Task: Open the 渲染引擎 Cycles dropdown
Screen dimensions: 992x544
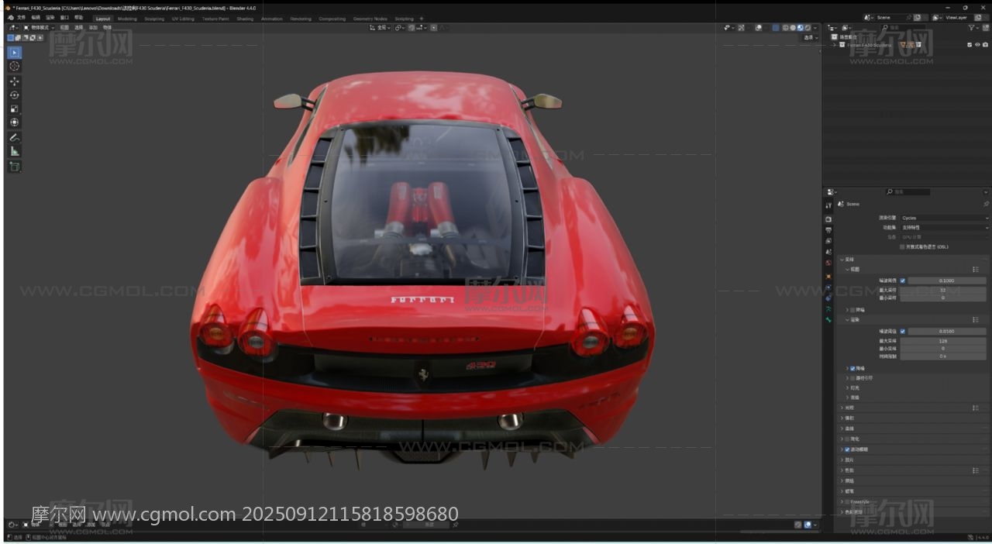Action: [x=944, y=219]
